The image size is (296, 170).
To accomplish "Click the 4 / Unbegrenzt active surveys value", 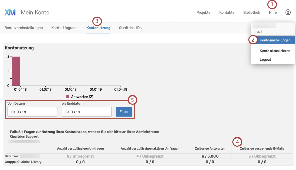I will point(150,156).
